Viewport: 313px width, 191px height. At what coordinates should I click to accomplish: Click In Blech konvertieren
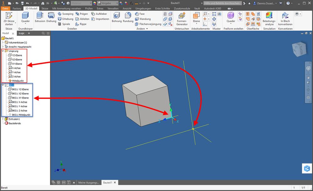(x=285, y=19)
